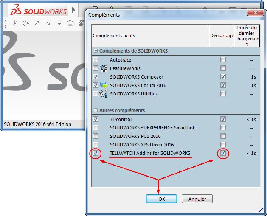Collapse the Compléments de SOLIDWORKS group
Viewport: 267px width, 216px height.
[96, 51]
